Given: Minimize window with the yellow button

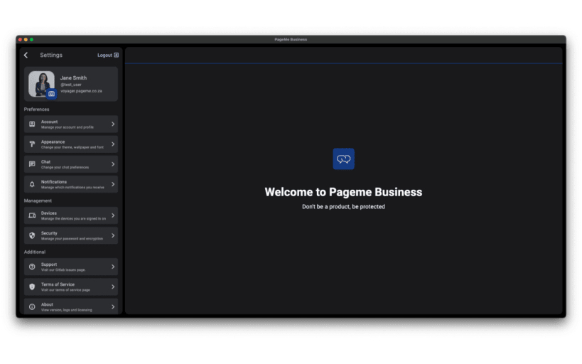Looking at the screenshot, I should point(26,39).
